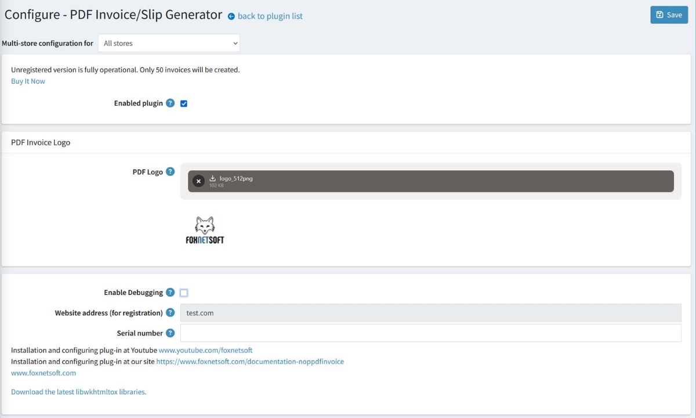696x418 pixels.
Task: Click the green arrow beside back to plugin list
Action: coord(231,16)
